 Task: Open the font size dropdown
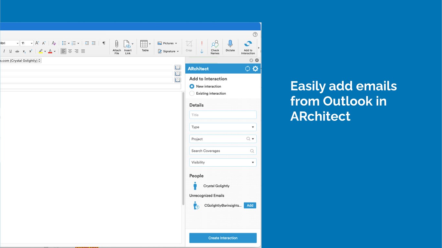click(x=31, y=43)
